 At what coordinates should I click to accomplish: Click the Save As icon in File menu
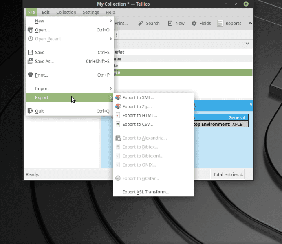[x=31, y=61]
